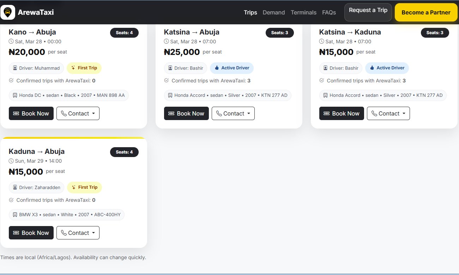Image resolution: width=459 pixels, height=275 pixels.
Task: Click the yellow Become a Partner button
Action: pyautogui.click(x=426, y=12)
